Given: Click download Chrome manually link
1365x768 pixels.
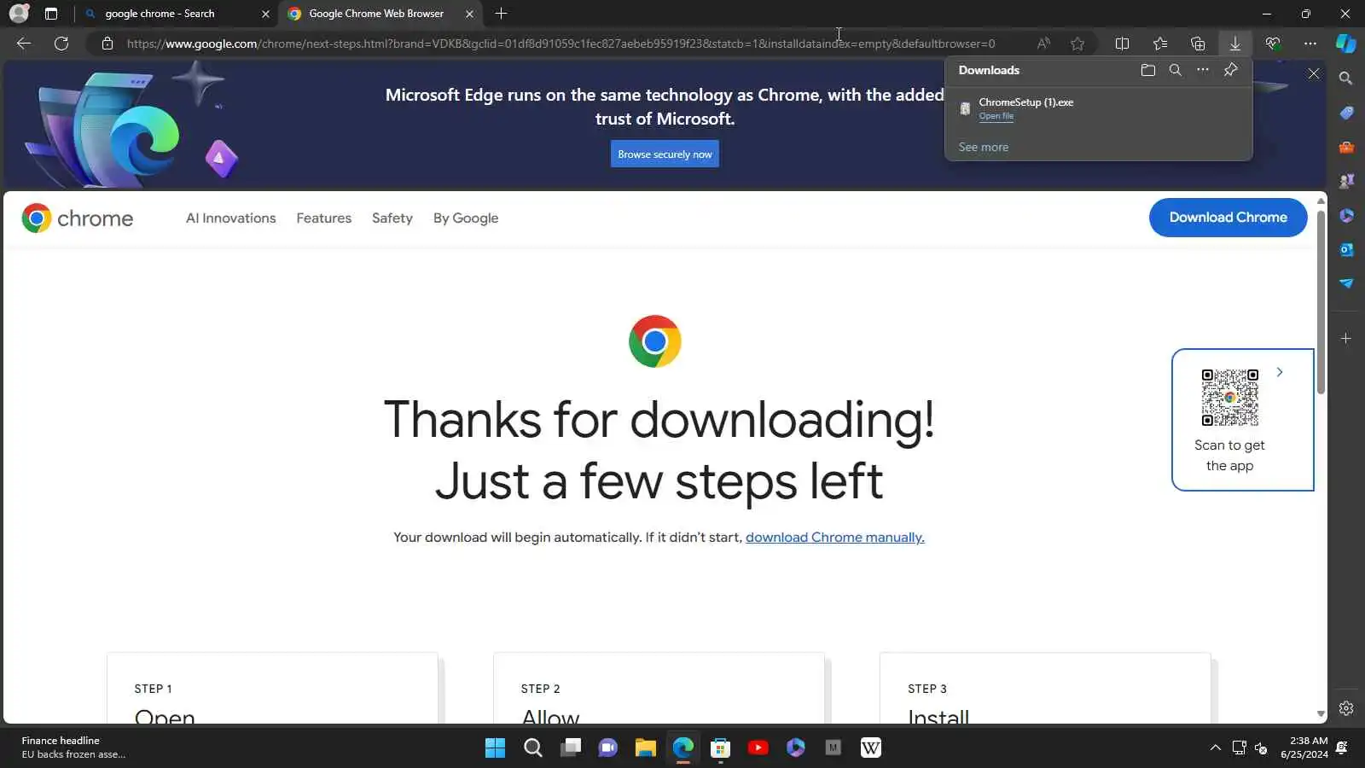Looking at the screenshot, I should pos(834,538).
